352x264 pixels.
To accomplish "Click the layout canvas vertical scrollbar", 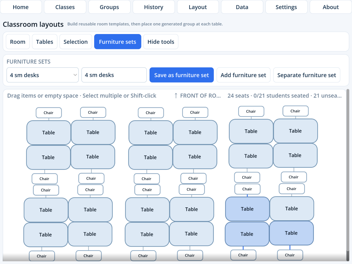I will 348,175.
